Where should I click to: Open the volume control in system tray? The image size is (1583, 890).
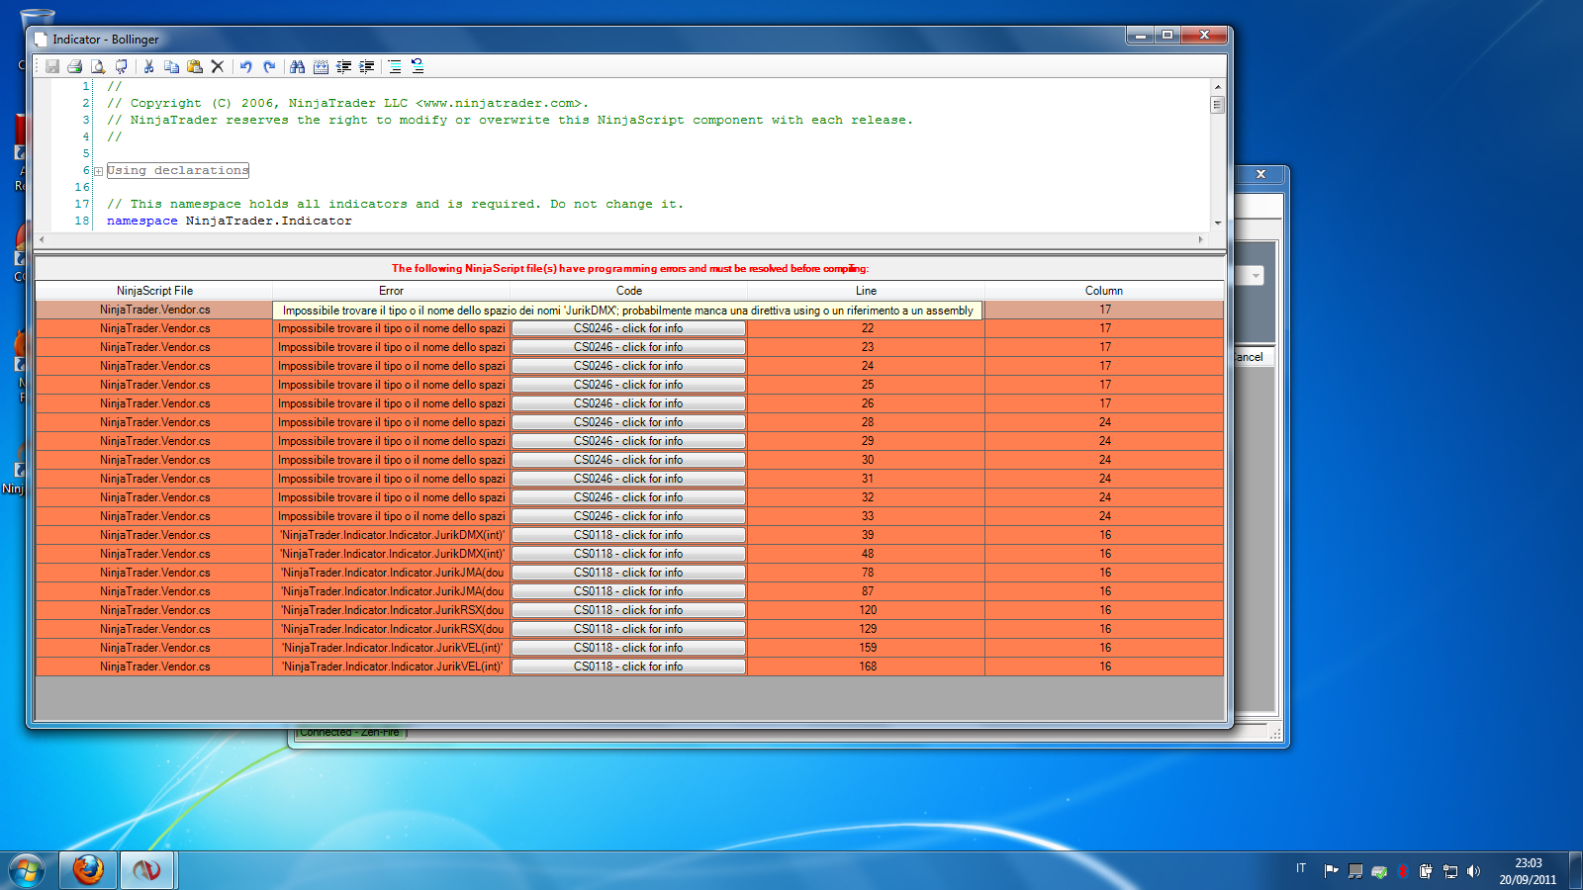(x=1474, y=871)
